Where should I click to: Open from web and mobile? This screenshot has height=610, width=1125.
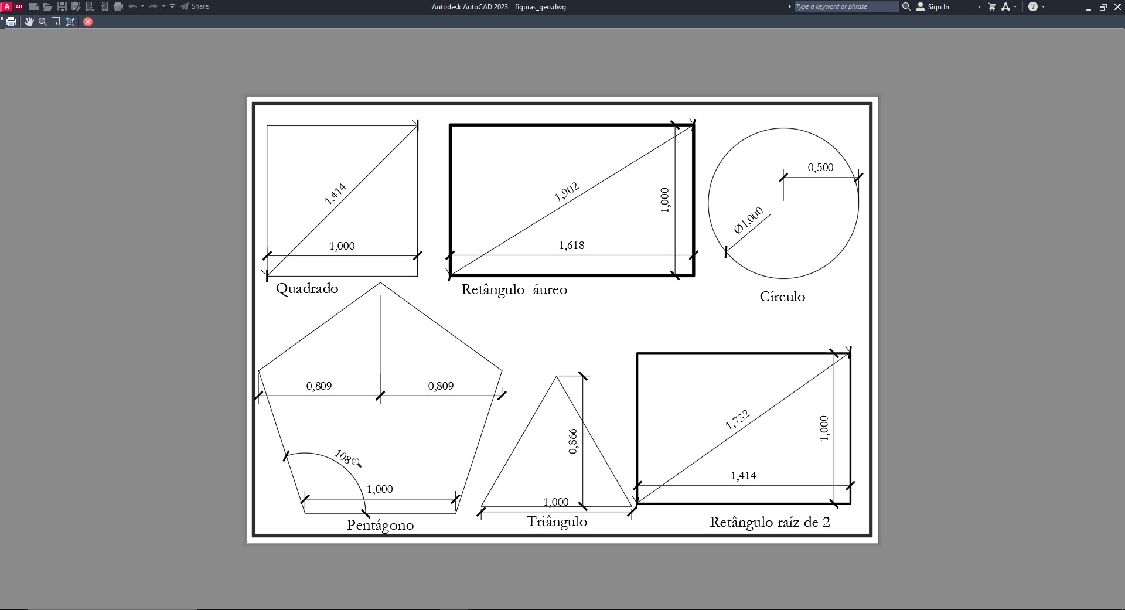90,6
